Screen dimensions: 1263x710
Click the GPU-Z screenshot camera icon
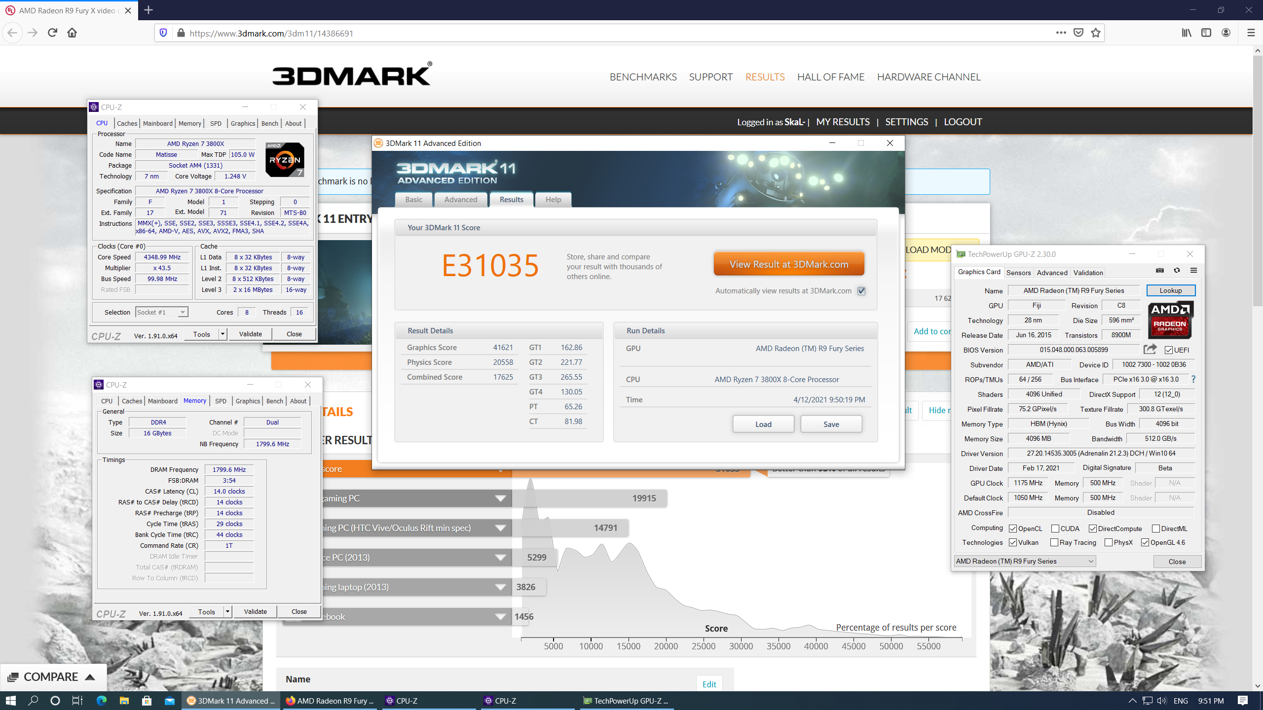click(x=1160, y=270)
